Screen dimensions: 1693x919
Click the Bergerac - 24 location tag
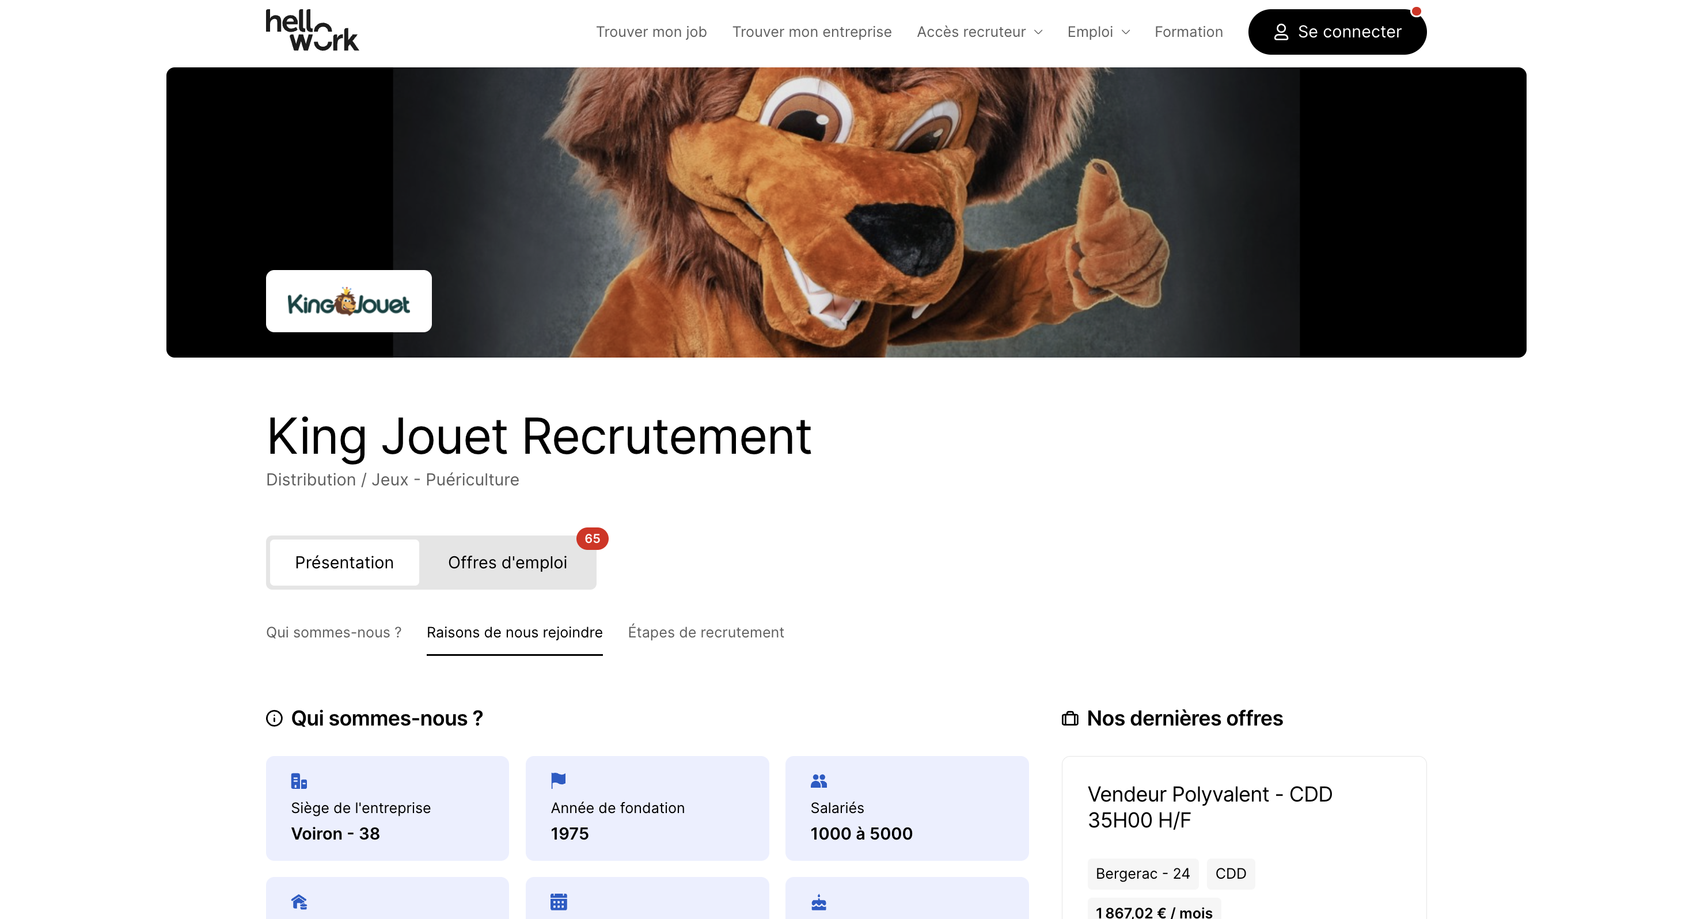[x=1142, y=874]
